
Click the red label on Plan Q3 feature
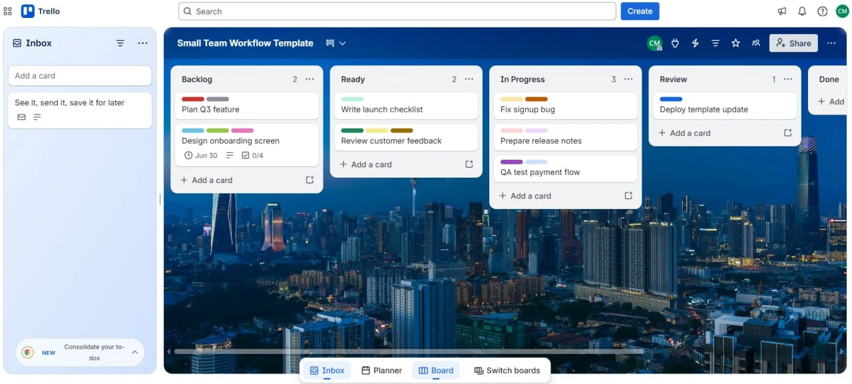pos(193,99)
